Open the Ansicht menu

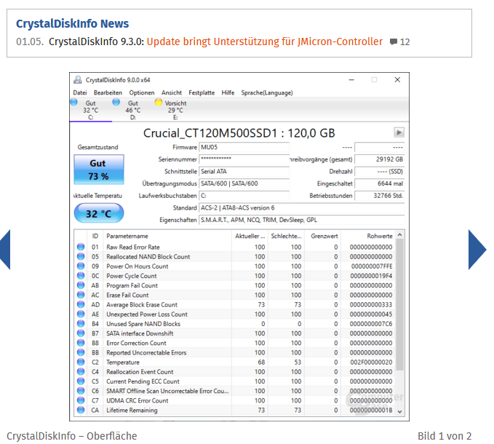click(x=172, y=92)
